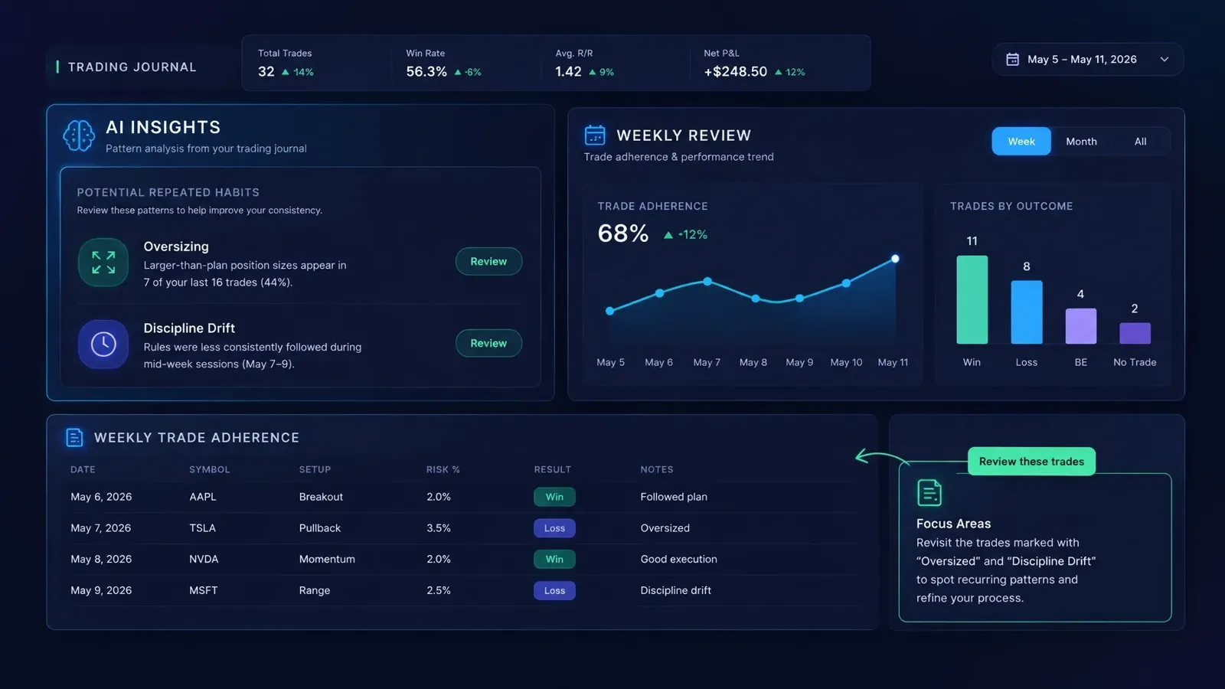
Task: Click the Weekly Trade Adherence document icon
Action: 74,437
